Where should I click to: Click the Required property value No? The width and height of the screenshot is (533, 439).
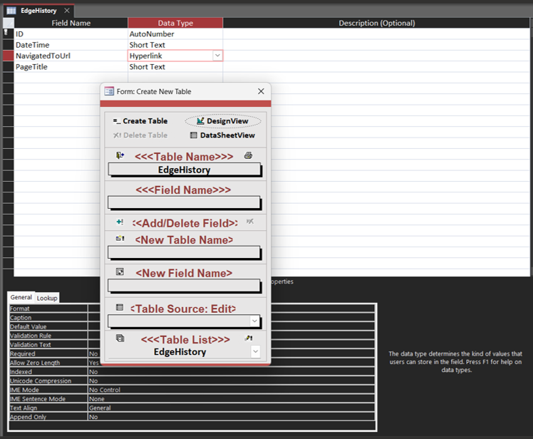click(x=93, y=353)
